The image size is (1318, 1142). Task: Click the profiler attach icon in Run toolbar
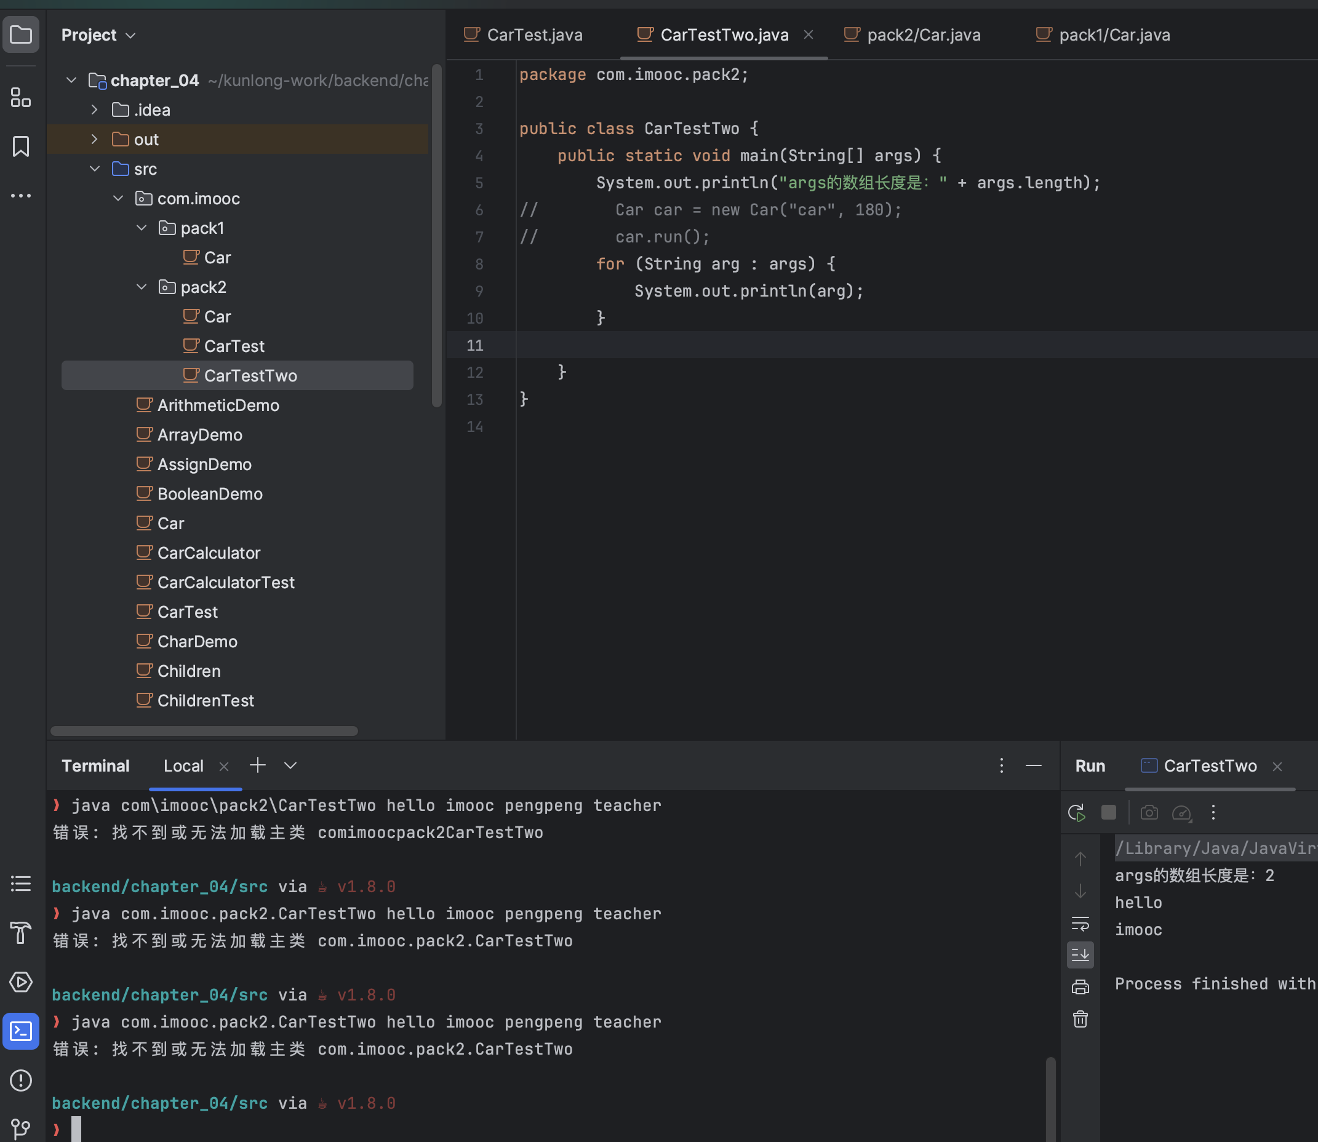click(1181, 813)
